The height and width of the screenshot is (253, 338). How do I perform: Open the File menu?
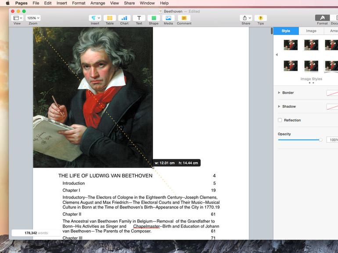point(36,3)
